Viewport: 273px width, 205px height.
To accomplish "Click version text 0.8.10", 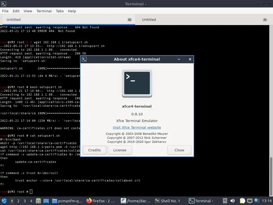I will [x=137, y=114].
